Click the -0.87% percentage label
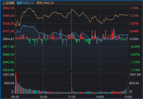Image resolution: width=143 pixels, height=99 pixels. (x=135, y=55)
